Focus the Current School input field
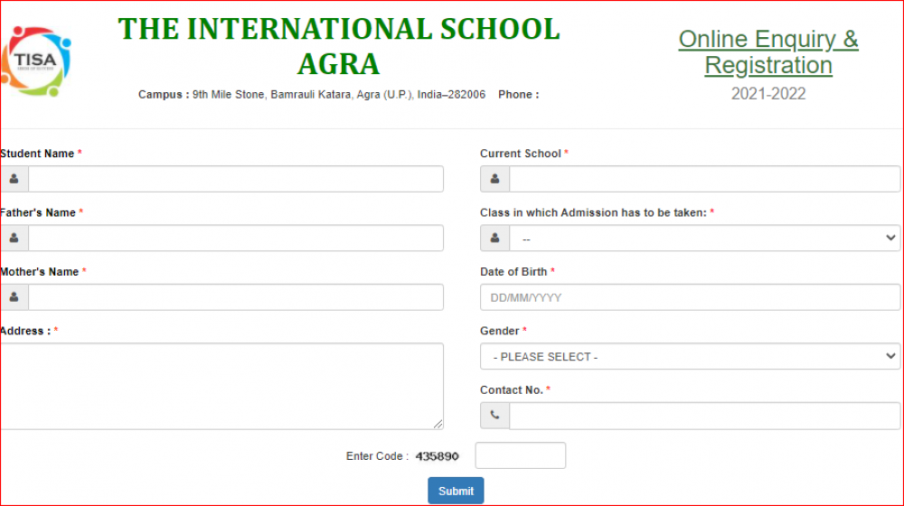 coord(704,179)
